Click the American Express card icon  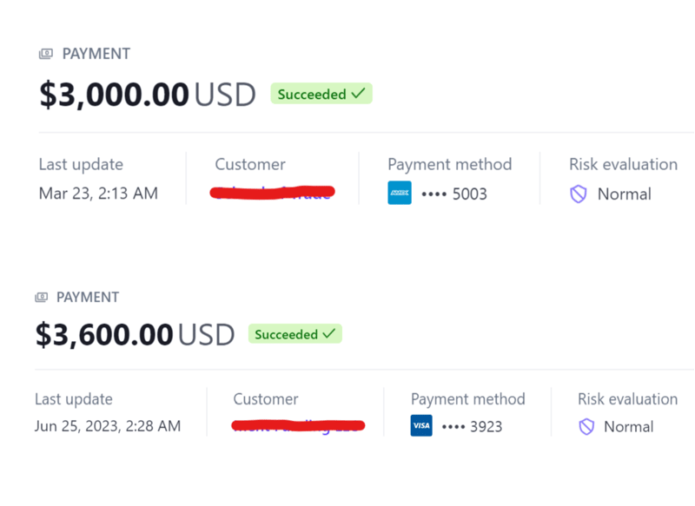click(400, 194)
